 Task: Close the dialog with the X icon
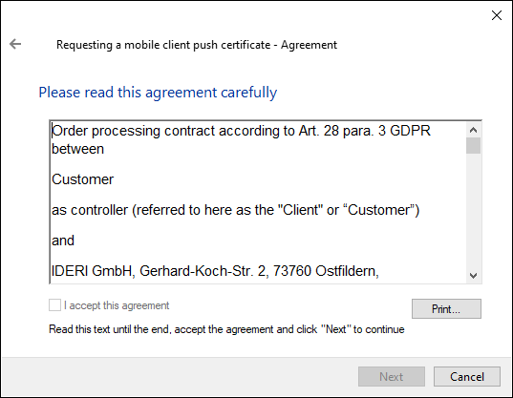pos(497,15)
